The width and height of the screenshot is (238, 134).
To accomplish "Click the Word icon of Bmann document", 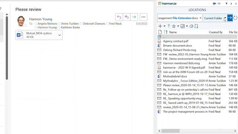I will click(159, 45).
